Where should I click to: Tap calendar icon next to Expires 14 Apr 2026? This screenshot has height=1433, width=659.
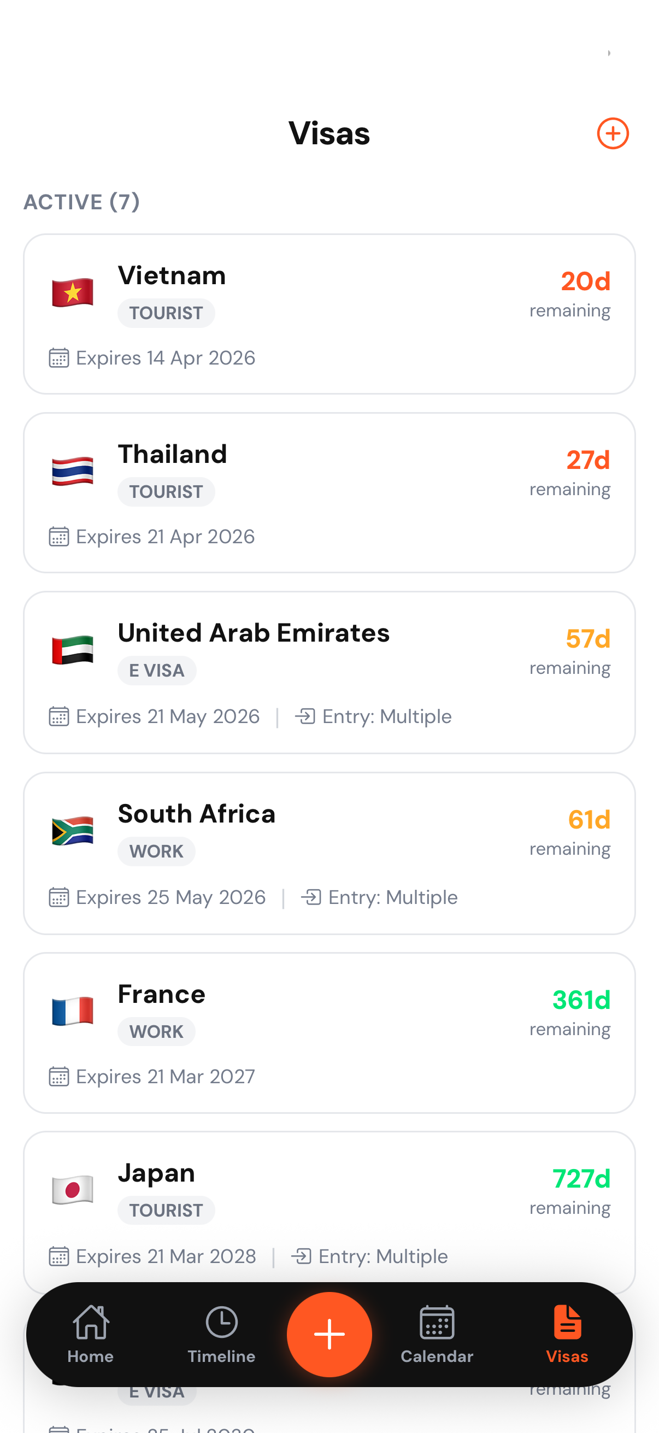tap(59, 357)
